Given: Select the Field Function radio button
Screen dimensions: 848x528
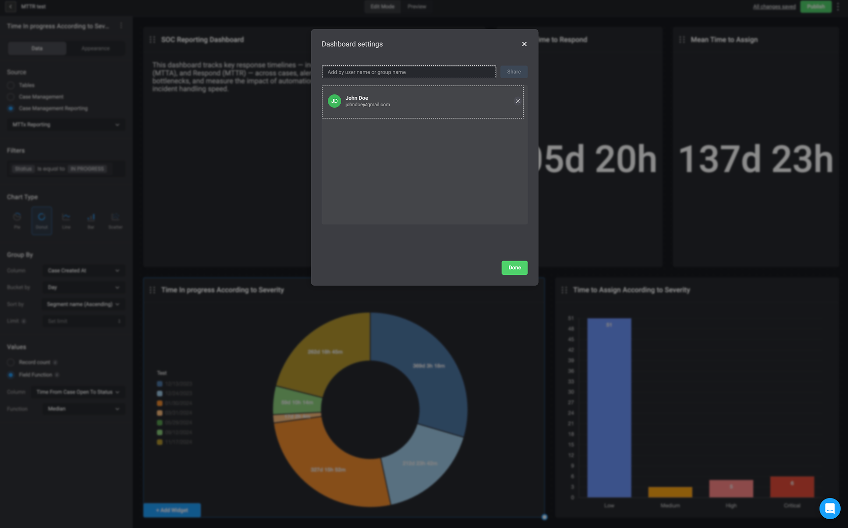Looking at the screenshot, I should [11, 375].
